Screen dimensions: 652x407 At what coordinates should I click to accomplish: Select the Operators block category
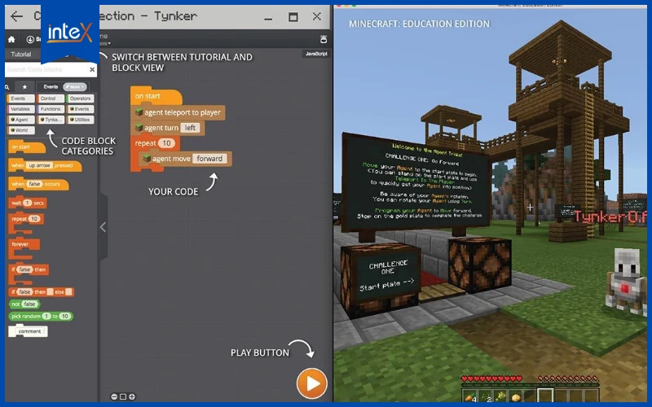[x=80, y=98]
